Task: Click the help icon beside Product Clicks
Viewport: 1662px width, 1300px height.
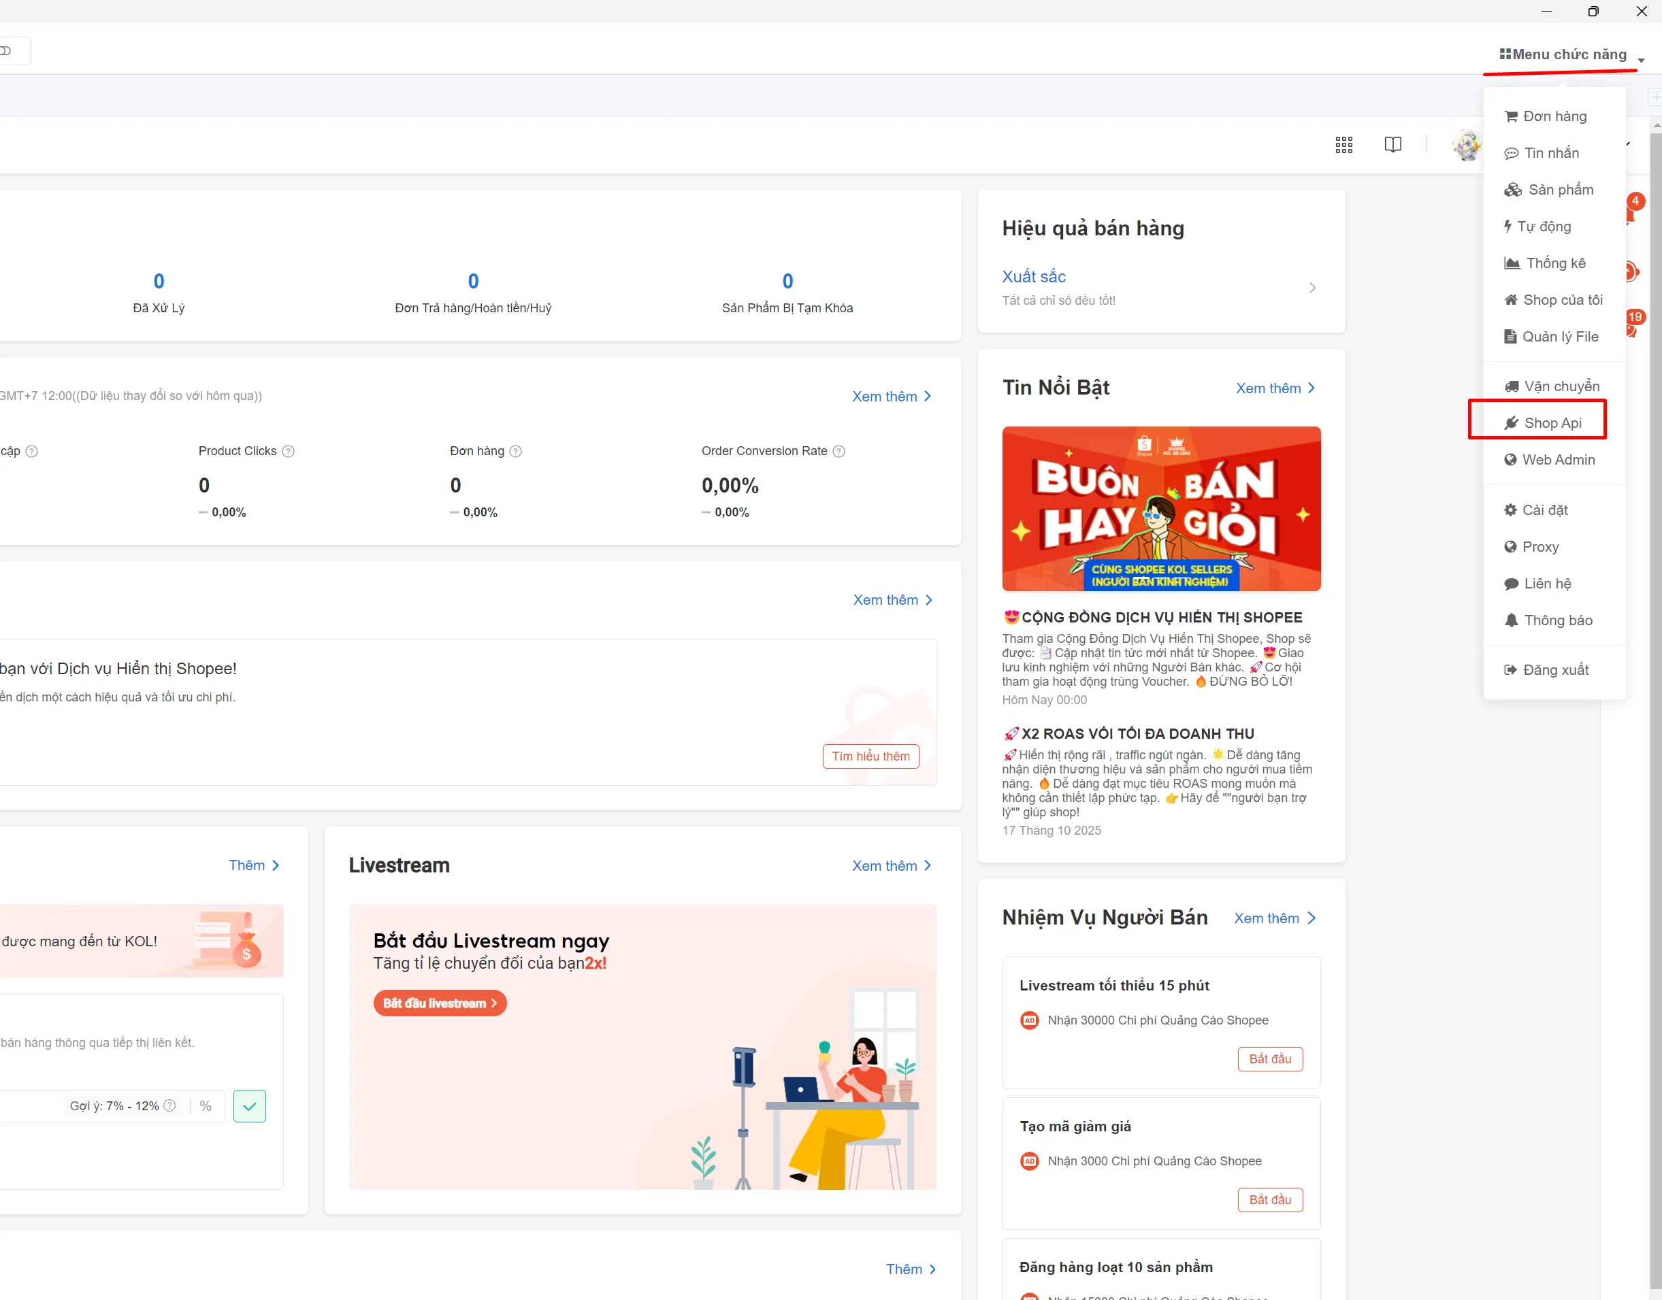Action: coord(289,451)
